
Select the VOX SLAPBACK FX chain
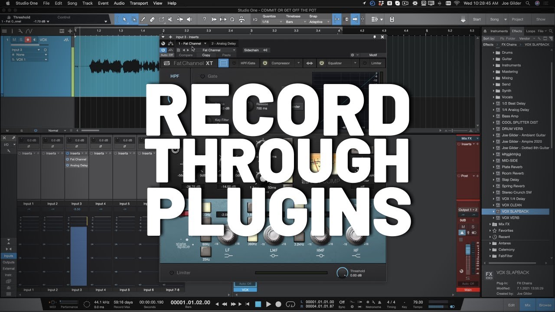click(x=515, y=211)
